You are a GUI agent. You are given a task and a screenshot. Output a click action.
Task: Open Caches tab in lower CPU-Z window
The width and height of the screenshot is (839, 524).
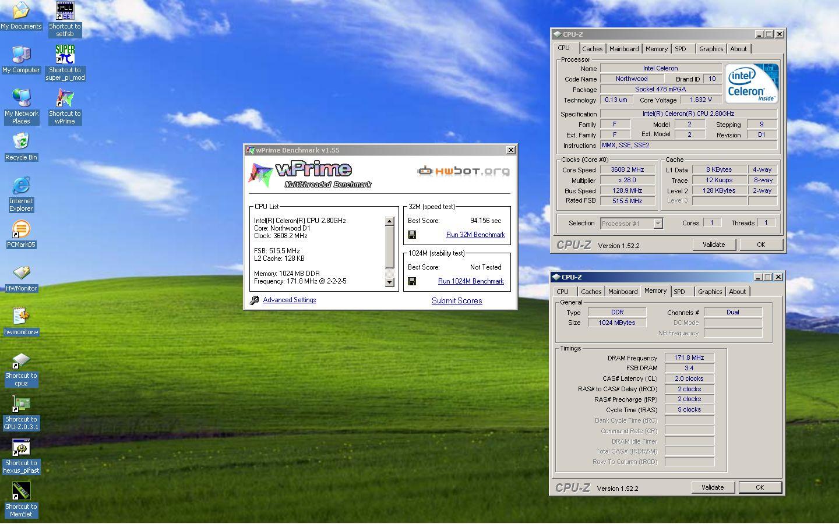591,292
